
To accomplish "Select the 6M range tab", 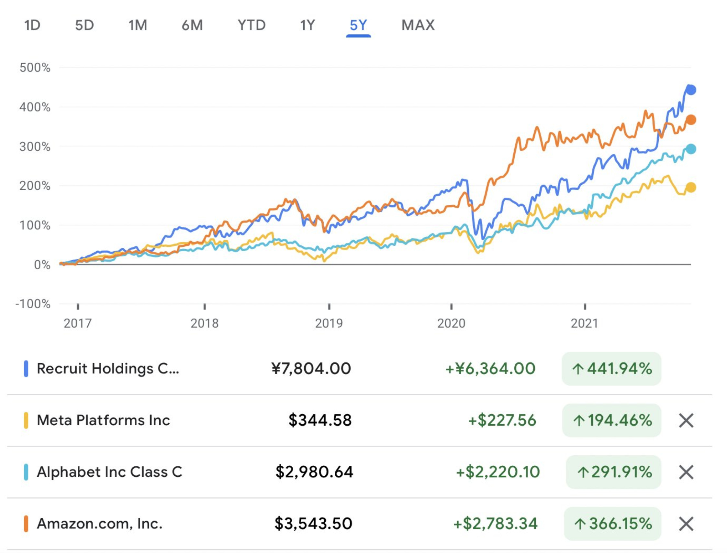I will click(x=192, y=25).
